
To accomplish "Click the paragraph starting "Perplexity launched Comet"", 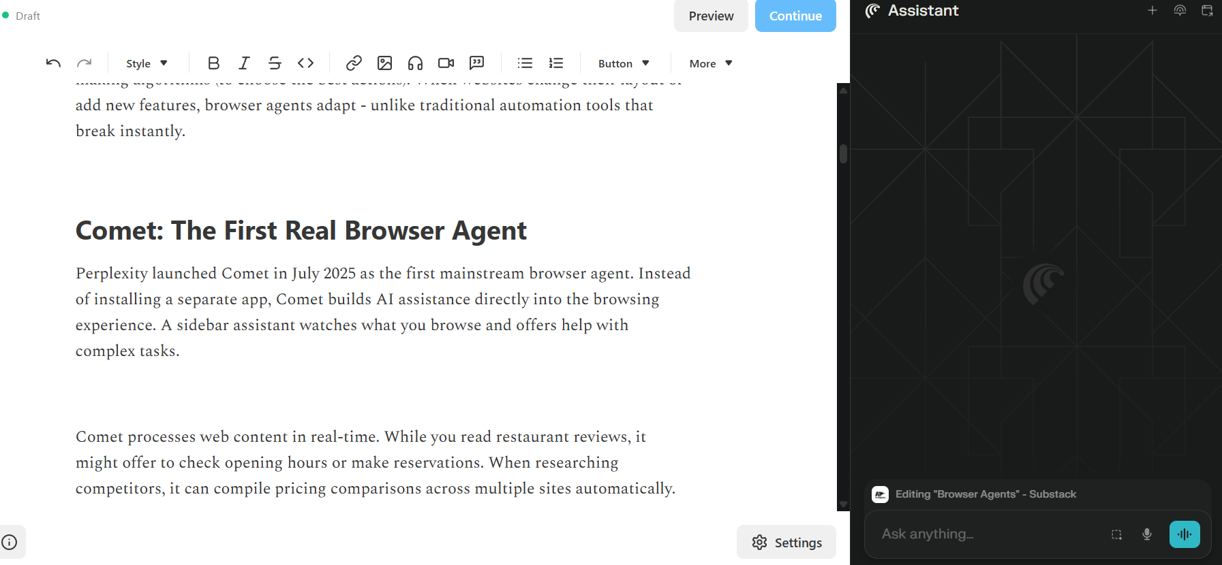I will [383, 312].
